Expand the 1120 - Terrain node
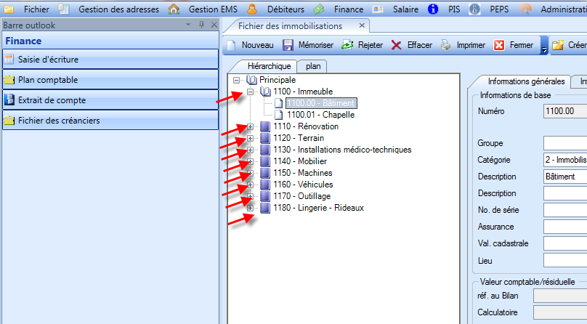Screen dimensions: 587x324 pos(250,138)
